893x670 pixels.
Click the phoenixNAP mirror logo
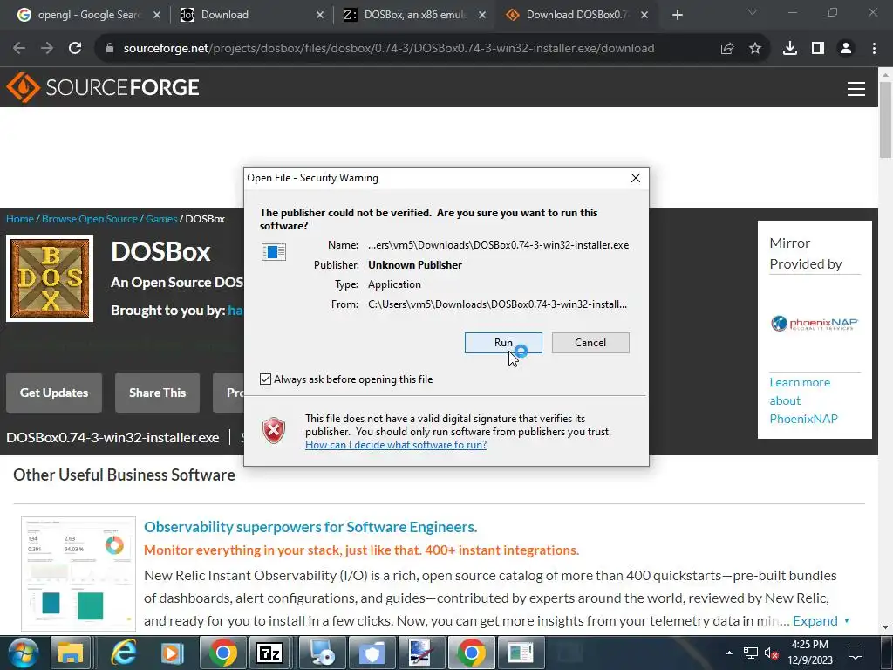point(815,324)
